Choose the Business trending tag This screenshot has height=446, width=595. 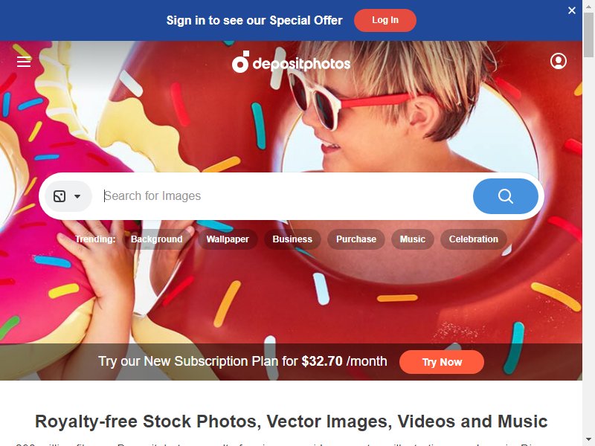pyautogui.click(x=292, y=239)
